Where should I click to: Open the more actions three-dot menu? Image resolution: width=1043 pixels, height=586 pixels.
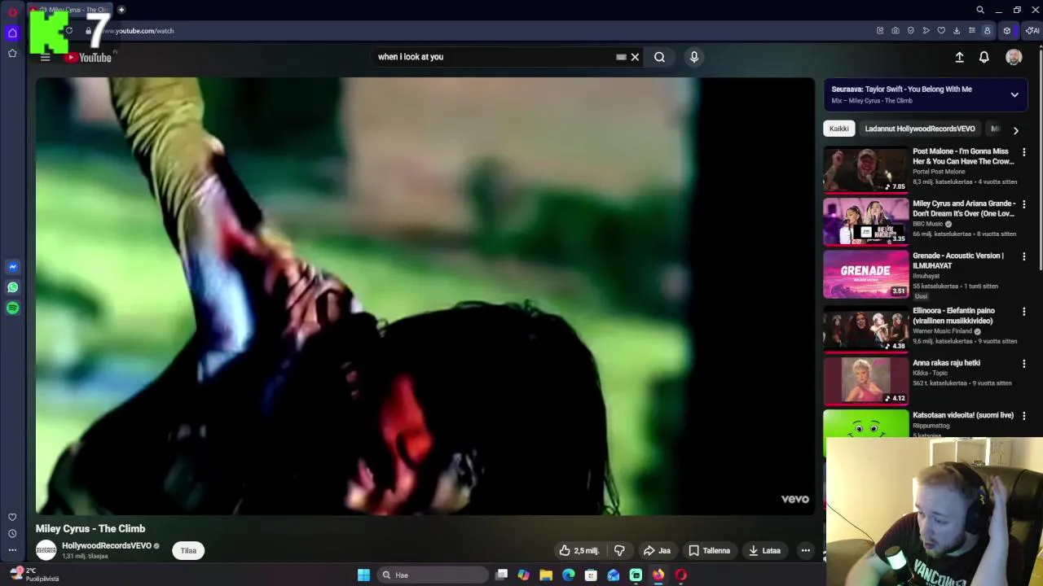805,550
